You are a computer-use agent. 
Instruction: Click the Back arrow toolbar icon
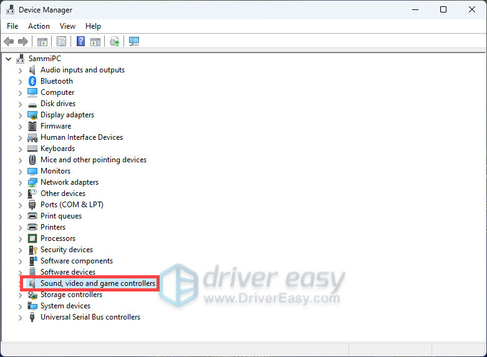click(9, 42)
